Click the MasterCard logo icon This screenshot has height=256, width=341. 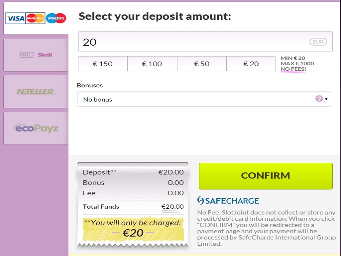pos(35,19)
